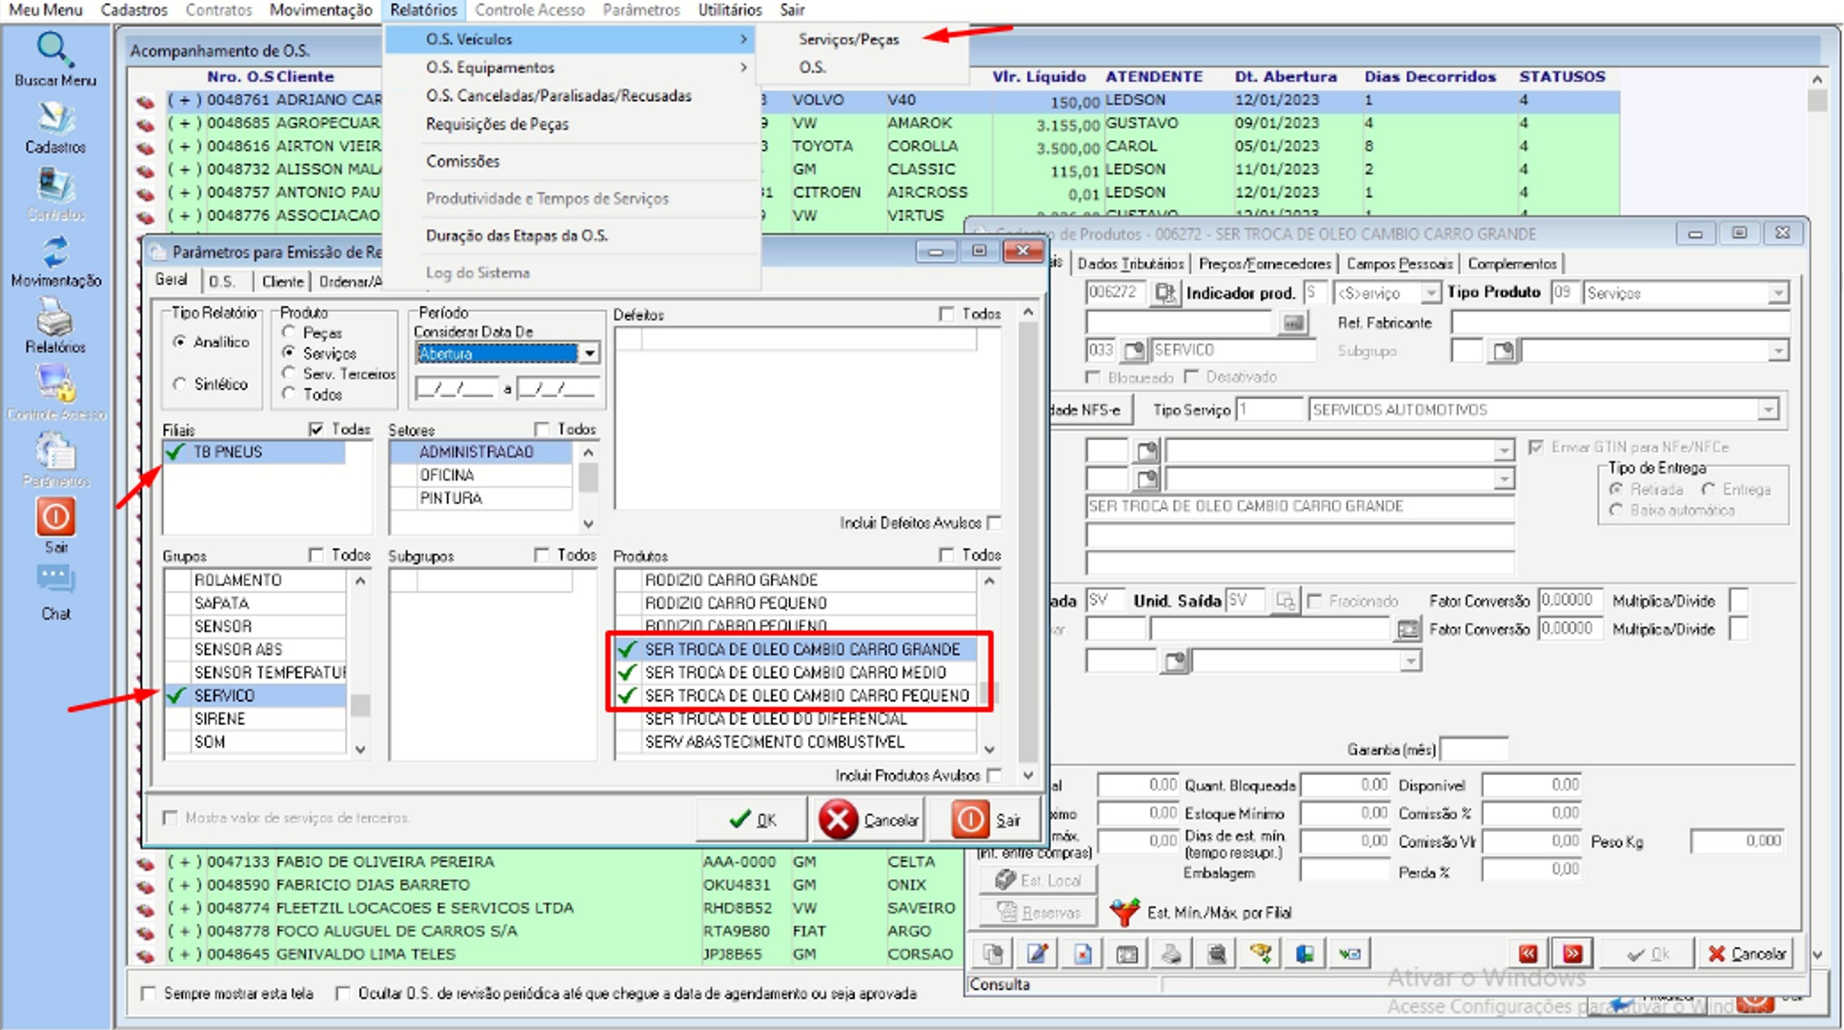Screen dimensions: 1844x1030
Task: Open the Relatórios printer icon
Action: pyautogui.click(x=54, y=317)
